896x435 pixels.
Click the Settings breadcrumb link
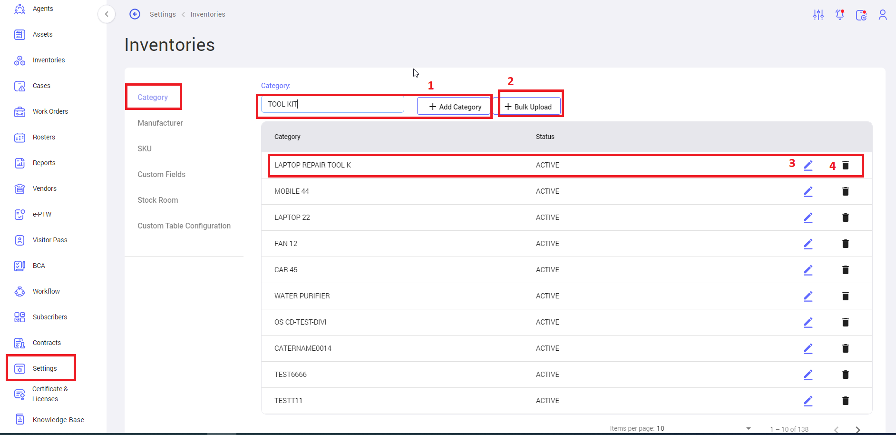click(163, 14)
